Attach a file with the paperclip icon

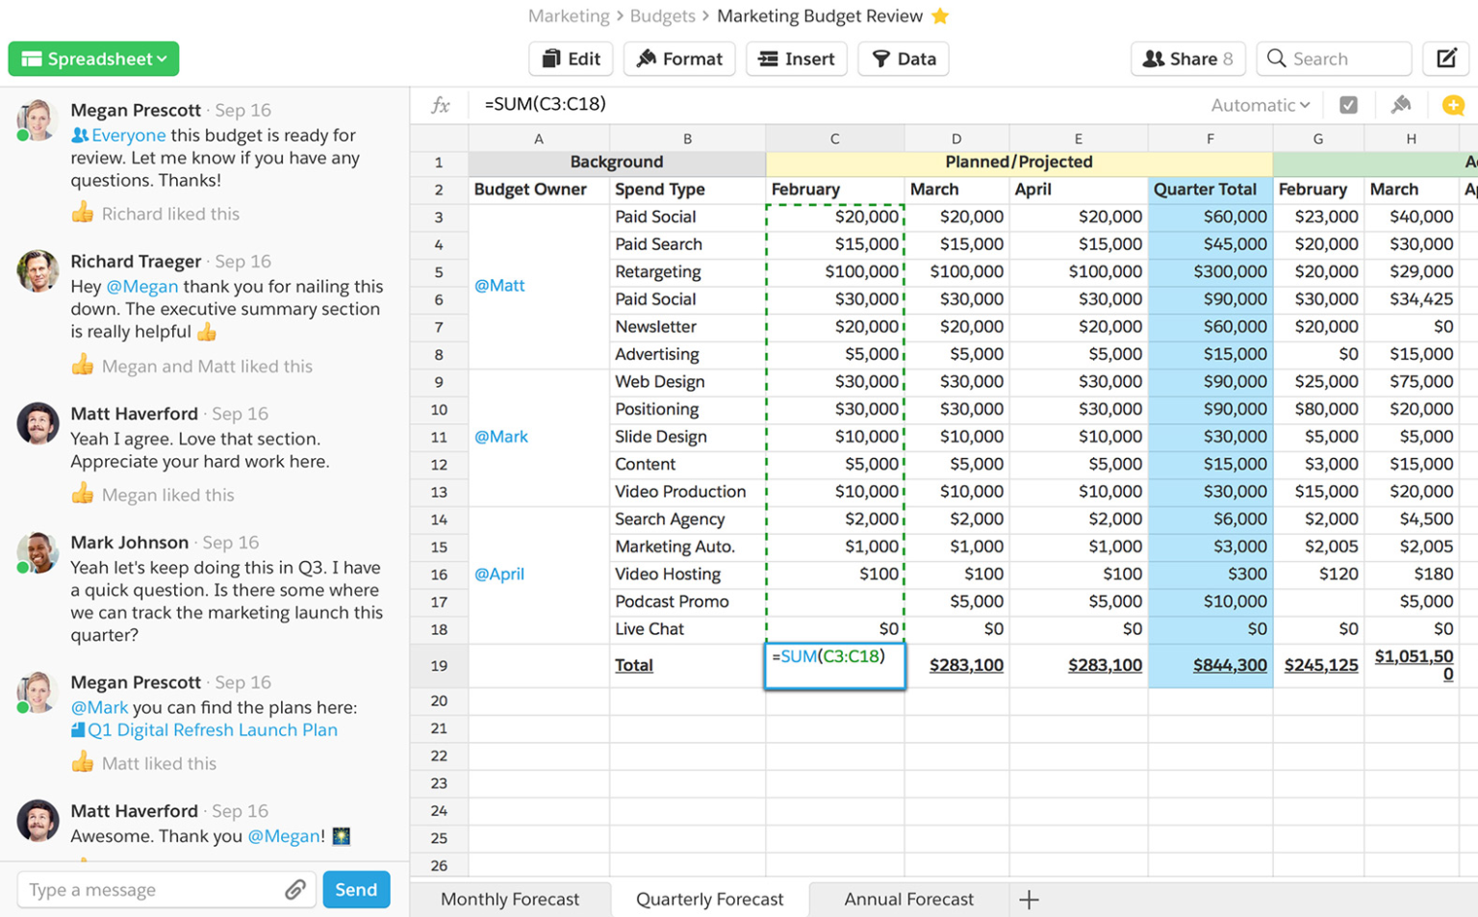[295, 889]
